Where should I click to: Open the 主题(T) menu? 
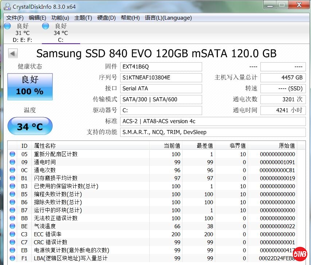pos(83,18)
